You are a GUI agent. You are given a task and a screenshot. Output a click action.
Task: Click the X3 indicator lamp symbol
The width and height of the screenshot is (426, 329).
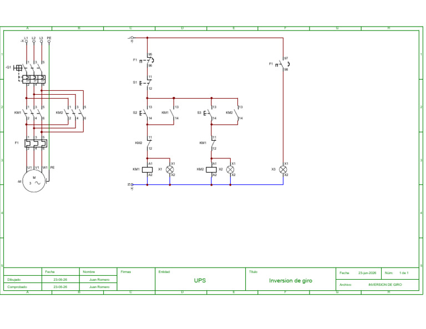pos(283,170)
